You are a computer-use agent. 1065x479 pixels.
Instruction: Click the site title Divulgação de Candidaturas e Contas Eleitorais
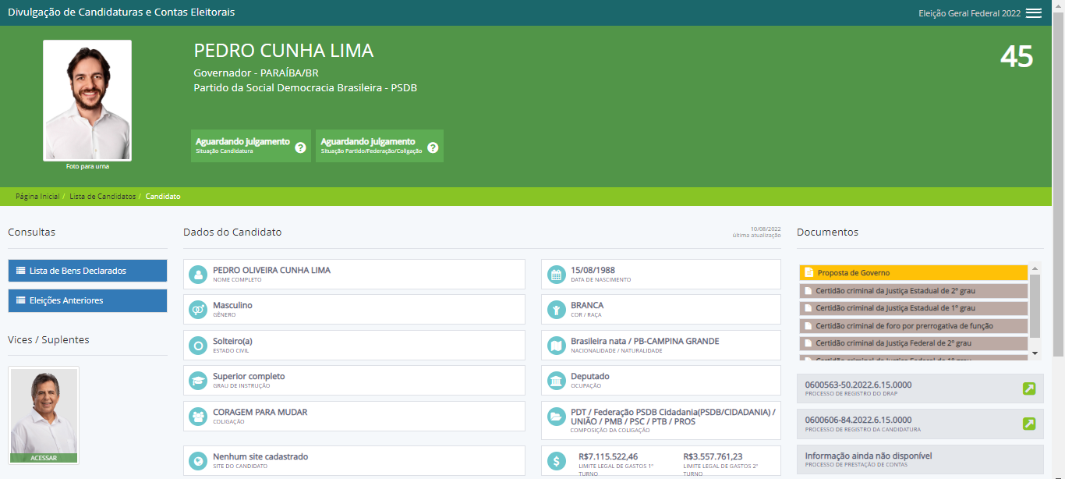coord(121,12)
